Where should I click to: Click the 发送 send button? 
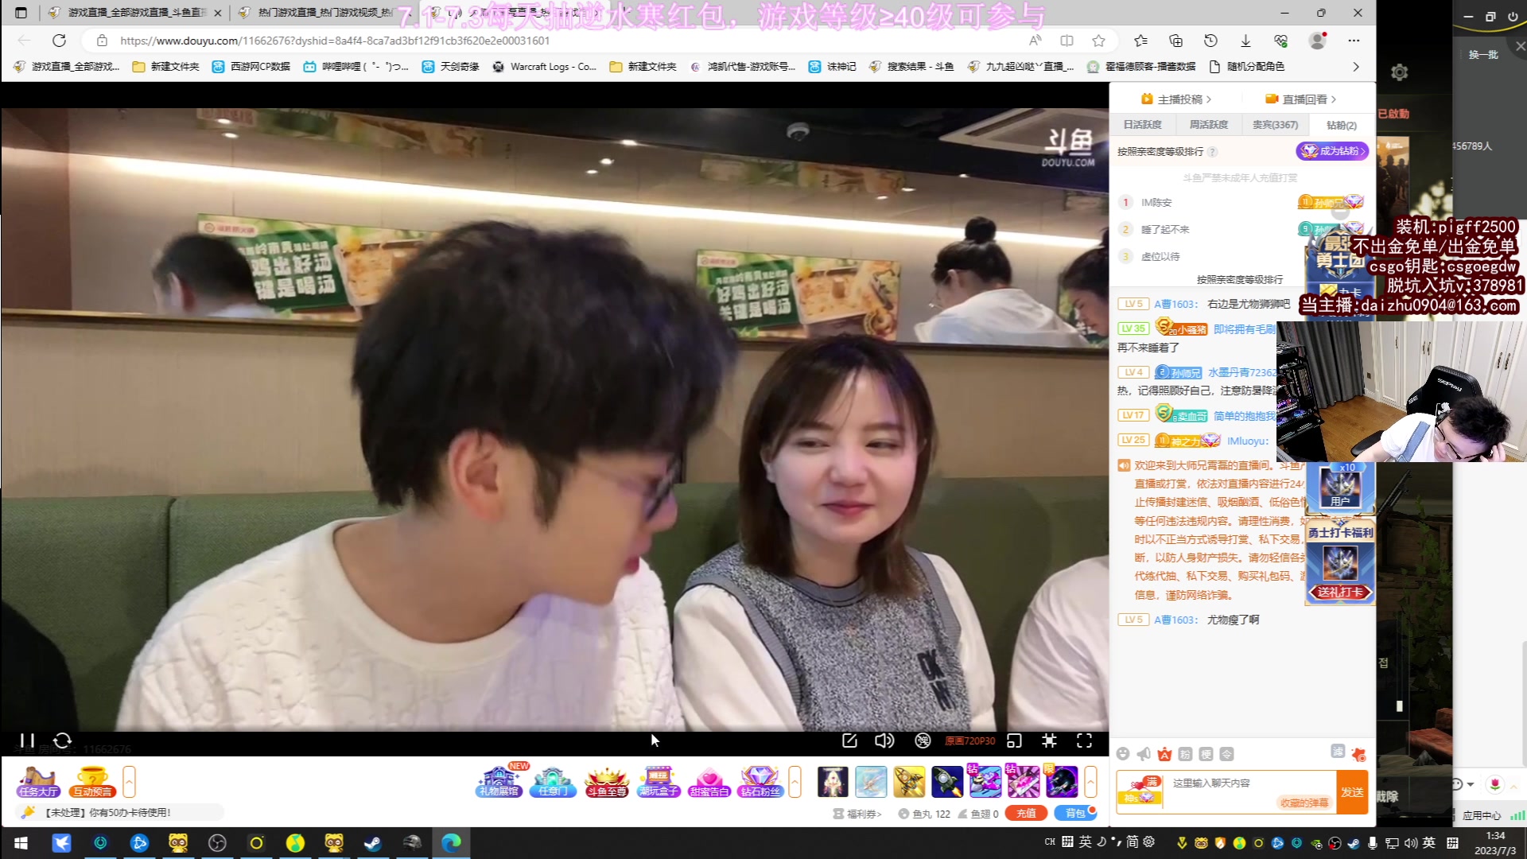pyautogui.click(x=1352, y=792)
